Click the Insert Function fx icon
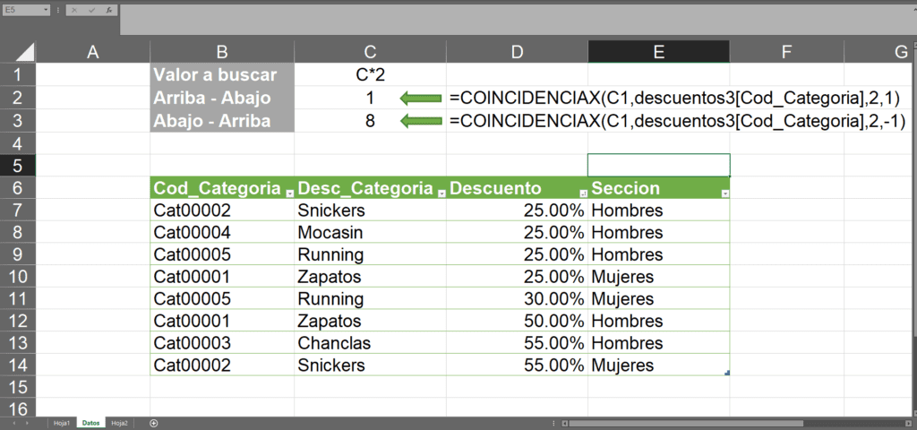This screenshot has height=430, width=917. [108, 10]
